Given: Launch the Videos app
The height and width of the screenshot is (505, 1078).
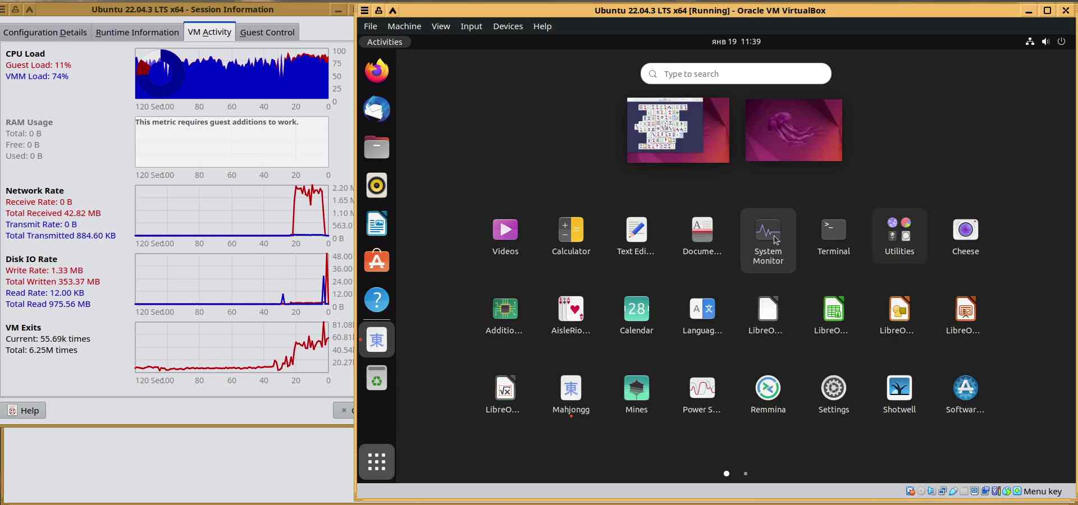Looking at the screenshot, I should pyautogui.click(x=505, y=236).
